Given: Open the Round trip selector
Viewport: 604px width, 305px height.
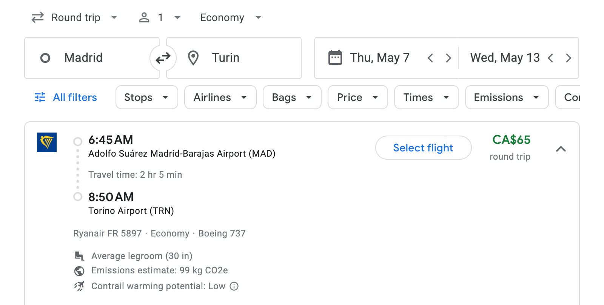Looking at the screenshot, I should (x=75, y=17).
